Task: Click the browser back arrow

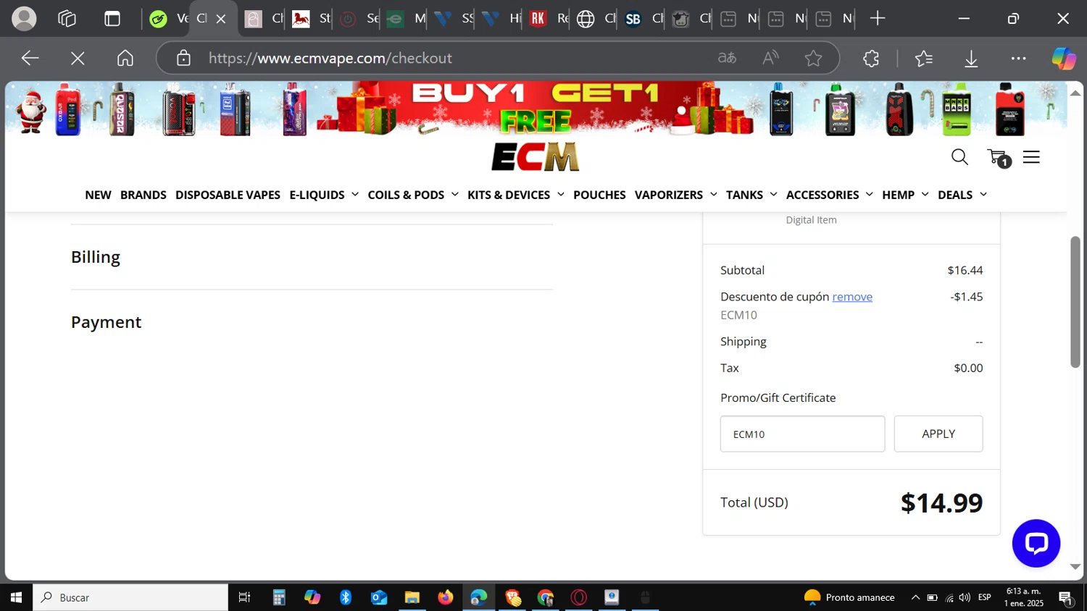Action: point(30,58)
